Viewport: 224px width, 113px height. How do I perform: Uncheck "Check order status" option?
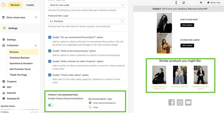[x=50, y=75]
